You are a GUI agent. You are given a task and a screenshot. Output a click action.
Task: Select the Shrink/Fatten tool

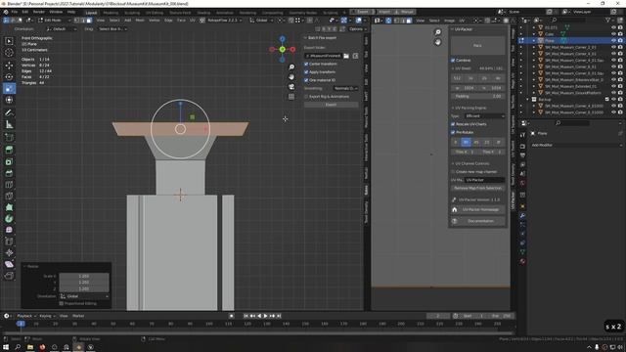tap(9, 252)
